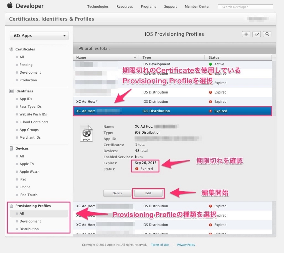Image resolution: width=284 pixels, height=253 pixels.
Task: Select iPod Touch devices
Action: click(29, 195)
